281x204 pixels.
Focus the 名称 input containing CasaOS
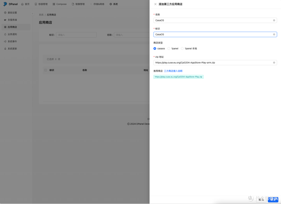215,21
